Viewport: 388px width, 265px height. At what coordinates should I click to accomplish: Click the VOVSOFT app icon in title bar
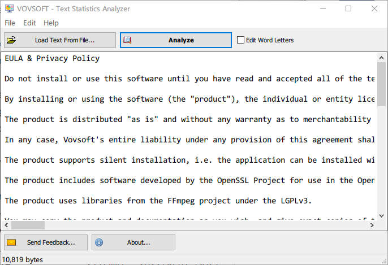pyautogui.click(x=10, y=8)
